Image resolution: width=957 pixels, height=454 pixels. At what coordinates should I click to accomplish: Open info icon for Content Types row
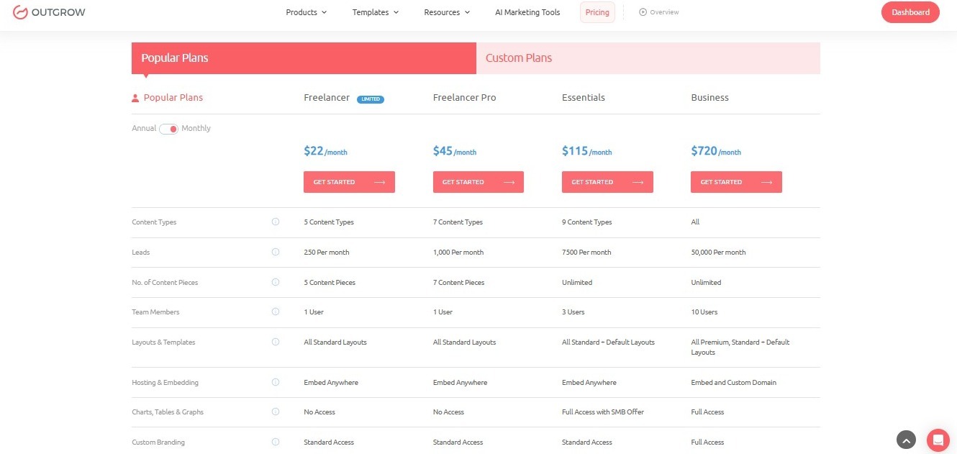click(276, 222)
